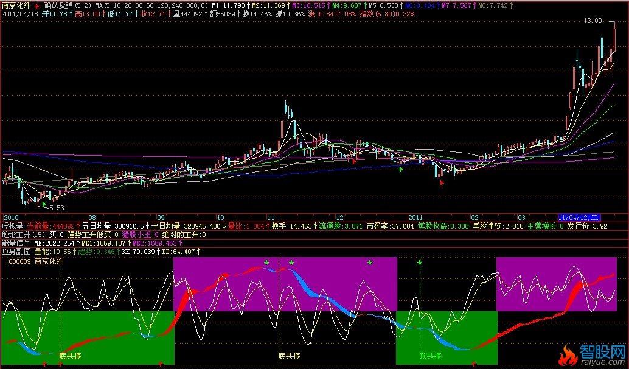Select the 03 month label on the time axis
The width and height of the screenshot is (629, 369).
click(521, 218)
